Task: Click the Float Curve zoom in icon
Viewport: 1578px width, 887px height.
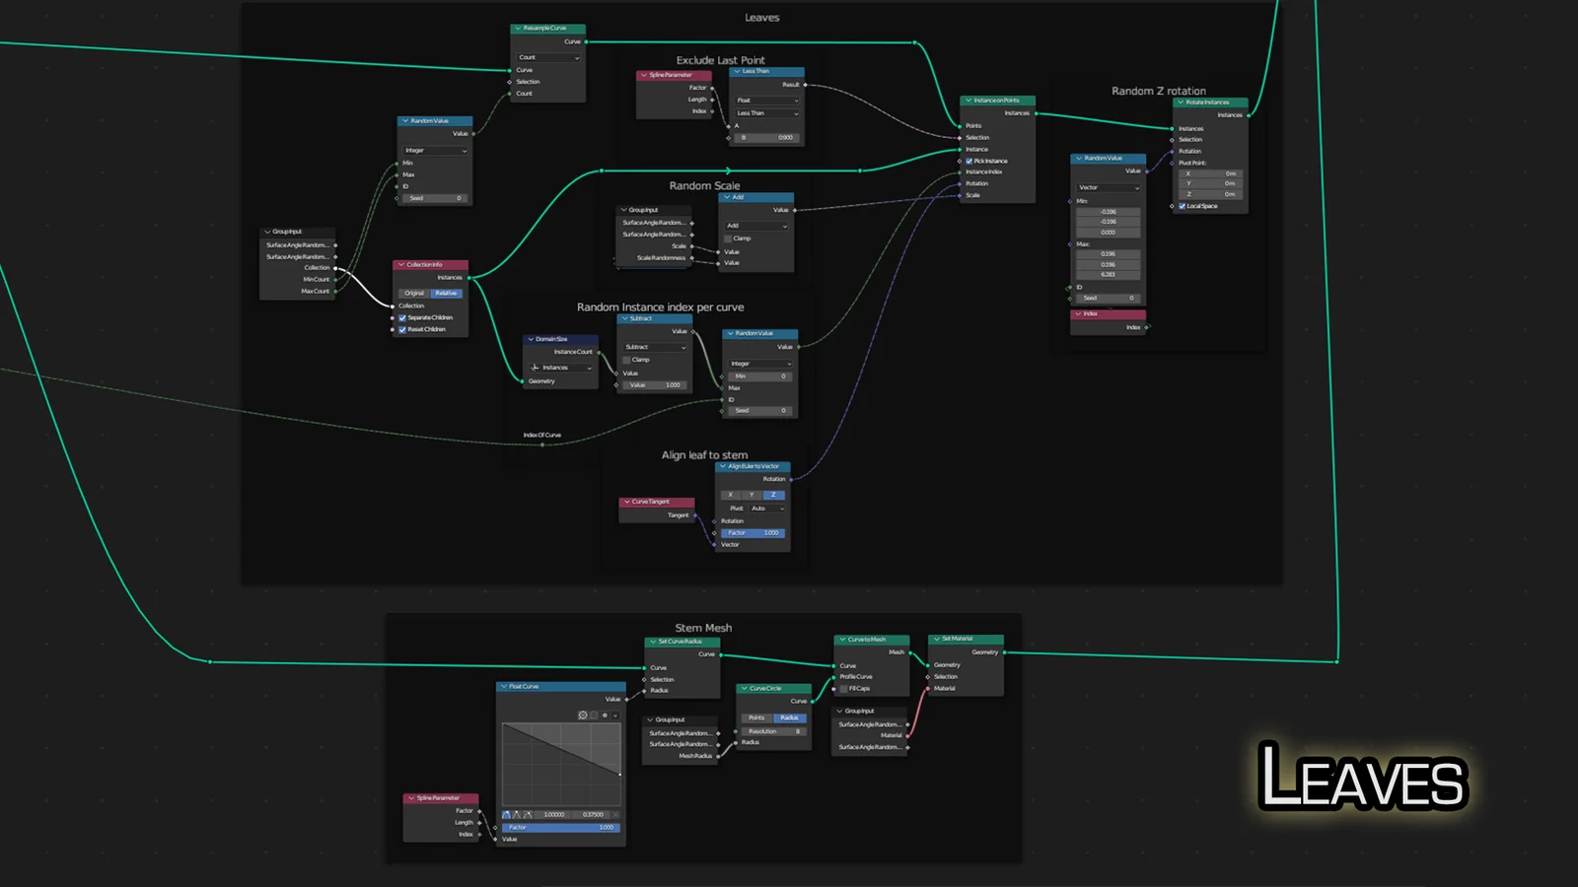Action: point(583,716)
